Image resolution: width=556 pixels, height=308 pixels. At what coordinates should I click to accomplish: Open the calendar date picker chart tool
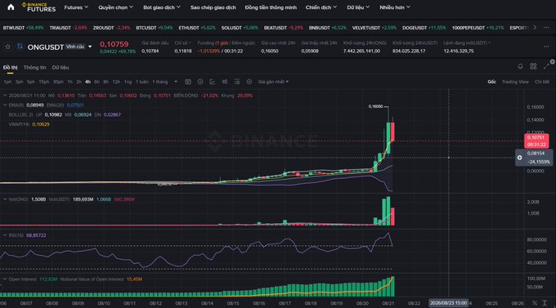188,82
